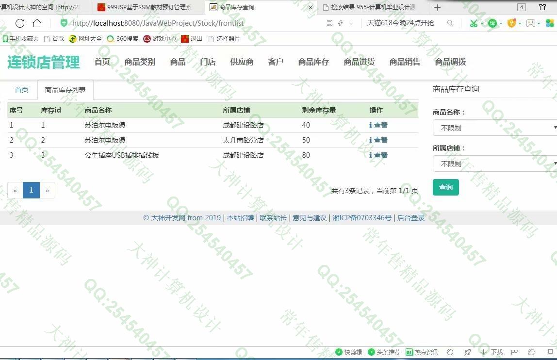Open the 意见与建议 footer link
Viewport: 557px width, 360px height.
click(x=310, y=218)
